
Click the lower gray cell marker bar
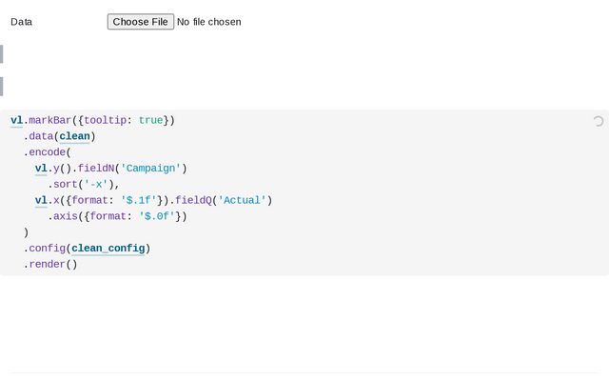click(2, 87)
